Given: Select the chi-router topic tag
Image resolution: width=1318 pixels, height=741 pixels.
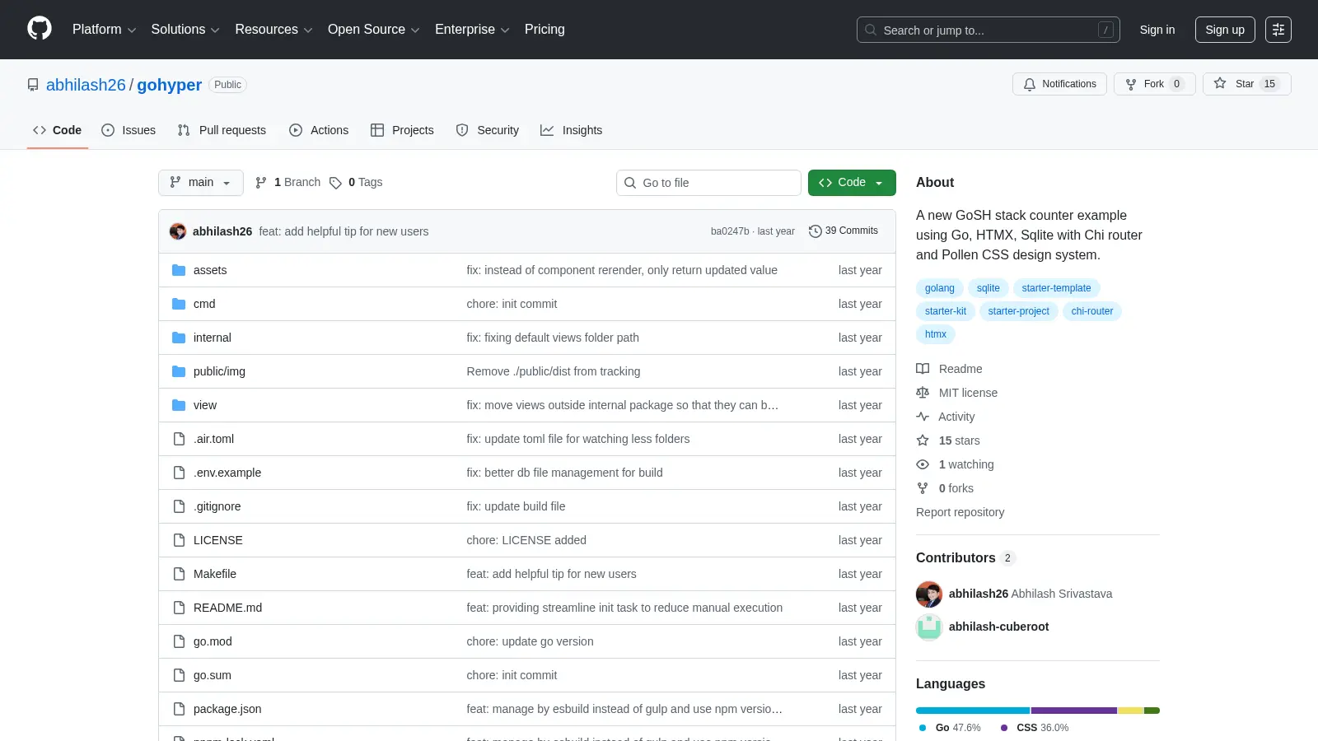Looking at the screenshot, I should (1092, 311).
